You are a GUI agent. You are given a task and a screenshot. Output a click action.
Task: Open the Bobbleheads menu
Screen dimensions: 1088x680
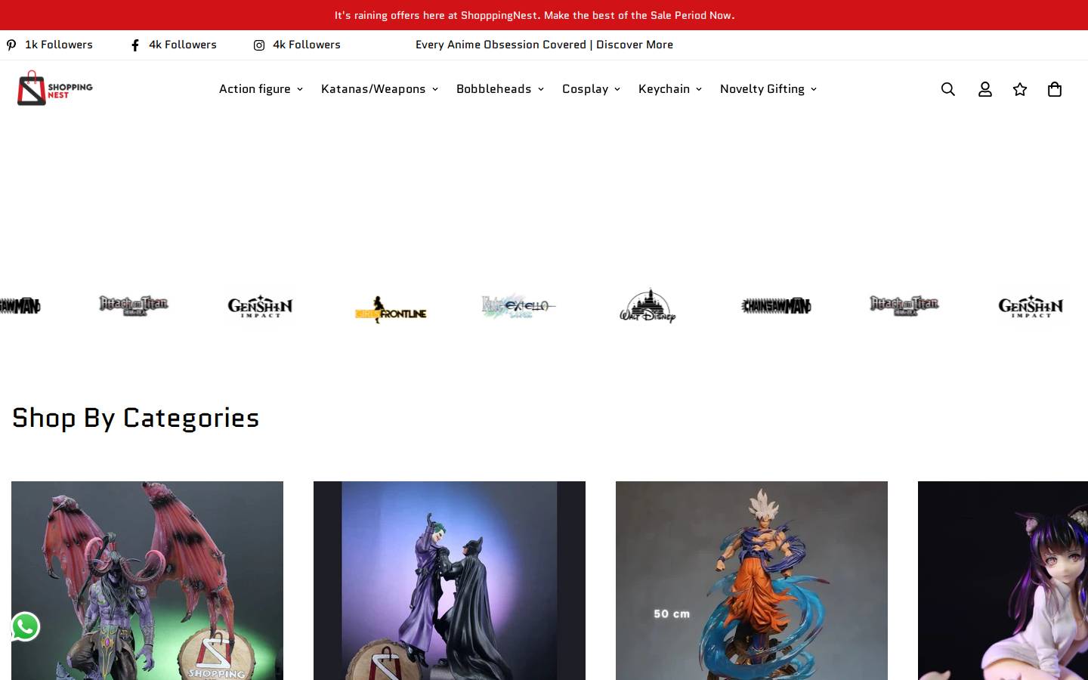(x=493, y=89)
